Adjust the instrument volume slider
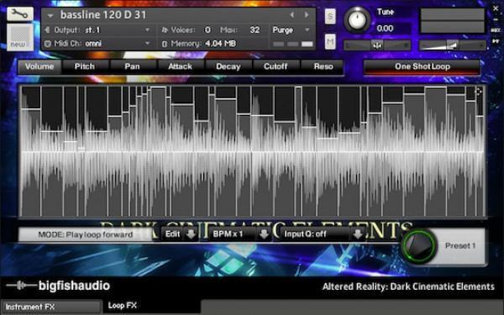Viewport: 504px width, 315px height. pyautogui.click(x=452, y=45)
